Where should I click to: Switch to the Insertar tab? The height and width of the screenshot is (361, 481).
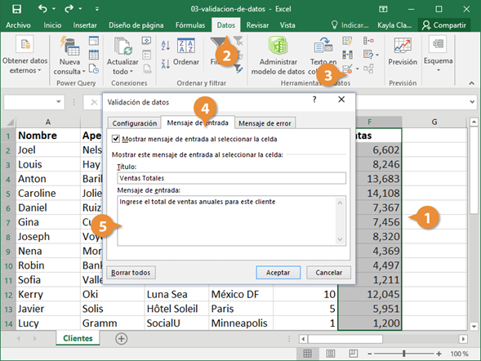pyautogui.click(x=85, y=25)
